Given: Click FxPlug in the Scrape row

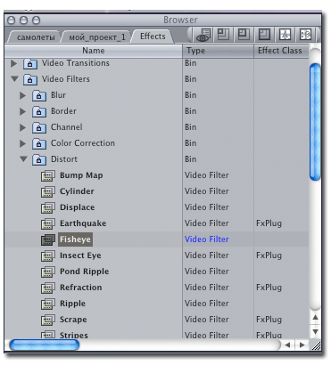Looking at the screenshot, I should pos(269,320).
